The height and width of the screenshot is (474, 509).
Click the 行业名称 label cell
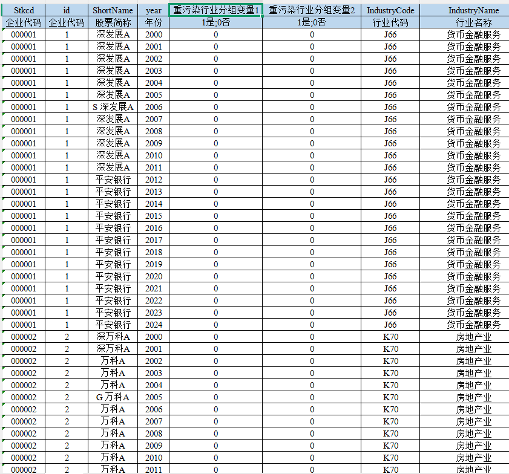(473, 22)
